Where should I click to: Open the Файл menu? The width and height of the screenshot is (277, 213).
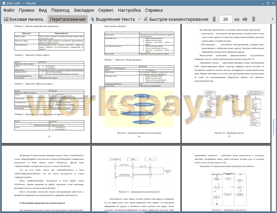click(x=9, y=10)
